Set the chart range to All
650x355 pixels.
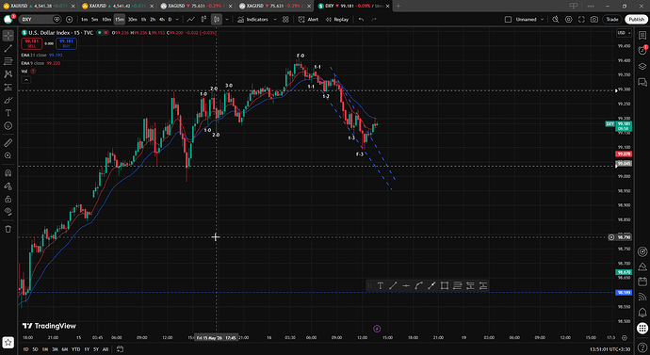click(106, 349)
